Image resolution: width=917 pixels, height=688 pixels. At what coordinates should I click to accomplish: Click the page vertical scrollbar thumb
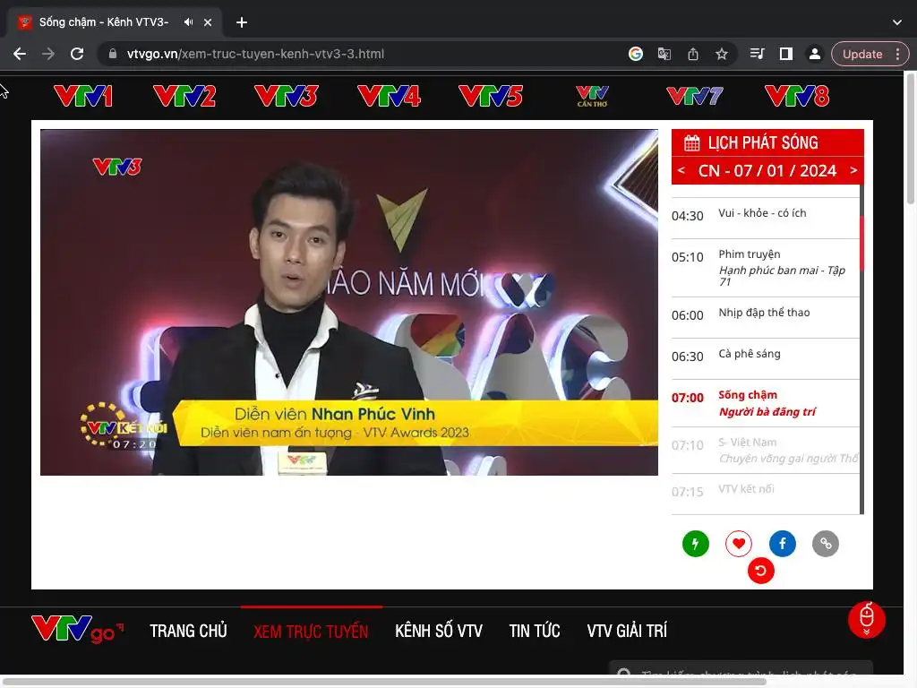click(x=910, y=138)
